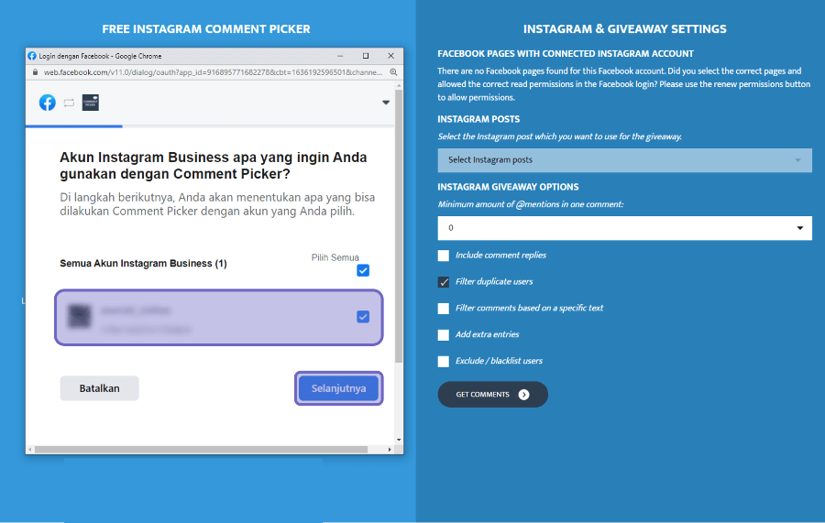This screenshot has height=523, width=825.
Task: Open the Select Instagram posts dropdown
Action: (624, 159)
